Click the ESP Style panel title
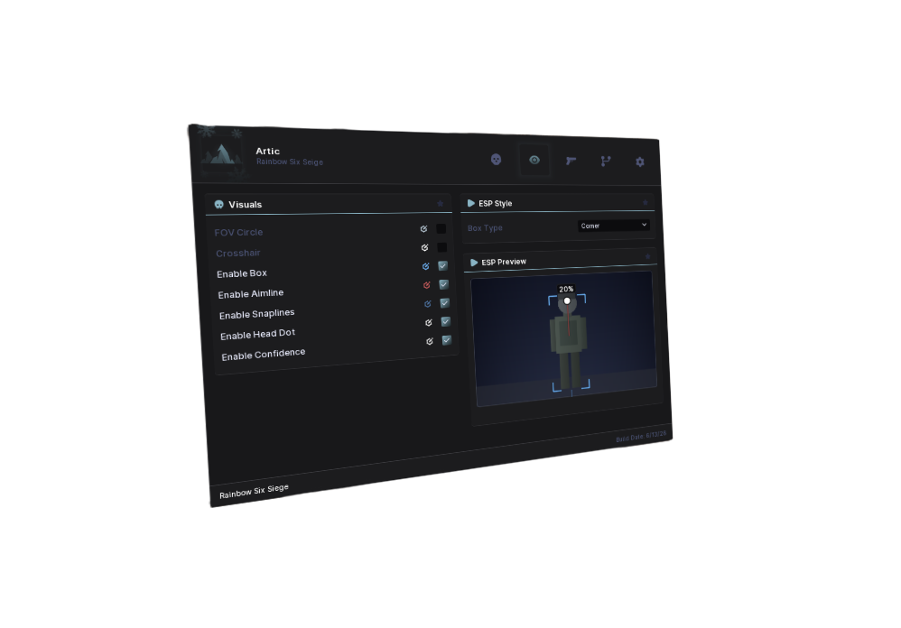901x628 pixels. (496, 203)
